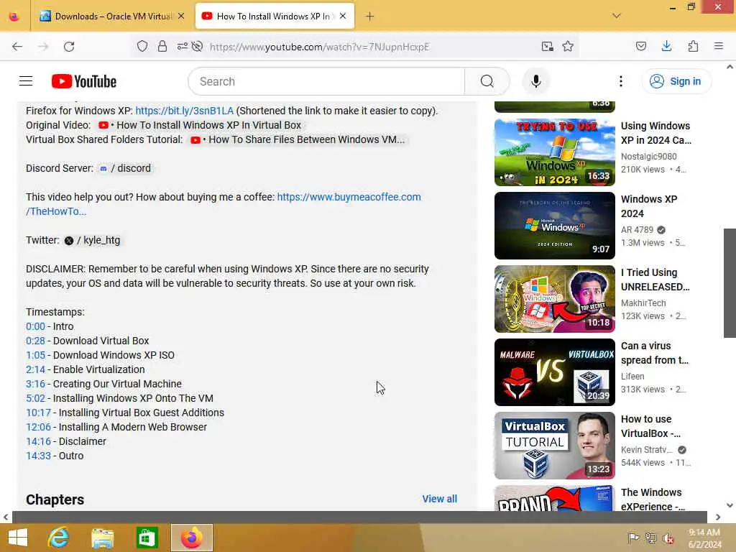Open a new browser tab

[369, 17]
